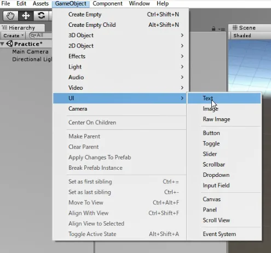Open the Component menu
This screenshot has width=271, height=253.
(107, 3)
